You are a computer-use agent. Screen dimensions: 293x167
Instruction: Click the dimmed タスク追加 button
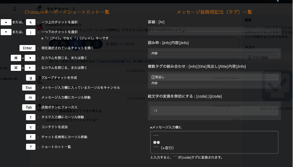point(258,58)
